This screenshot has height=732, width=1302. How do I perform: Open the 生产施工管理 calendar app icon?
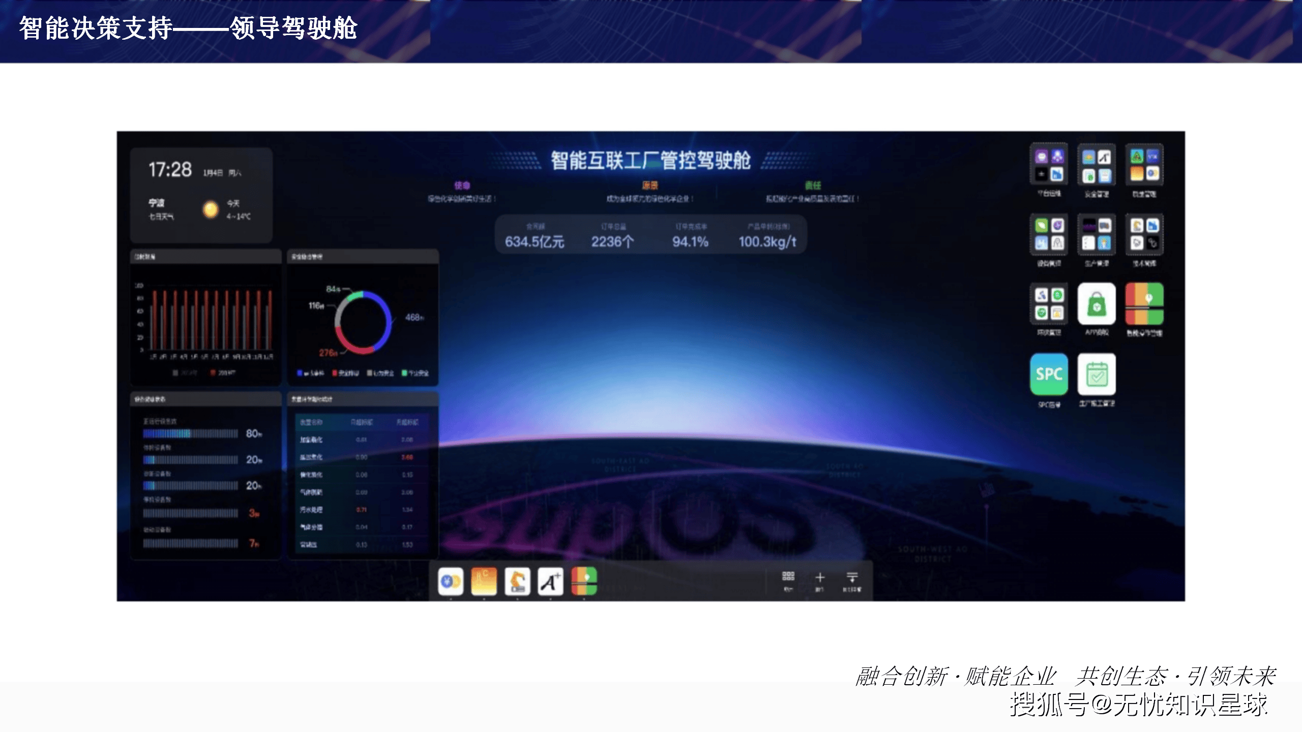click(1097, 375)
